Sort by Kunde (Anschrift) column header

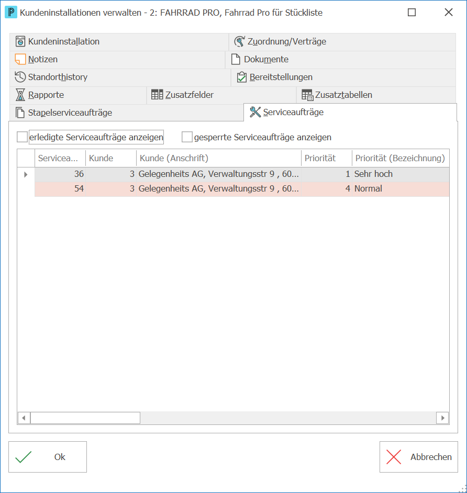tap(219, 158)
